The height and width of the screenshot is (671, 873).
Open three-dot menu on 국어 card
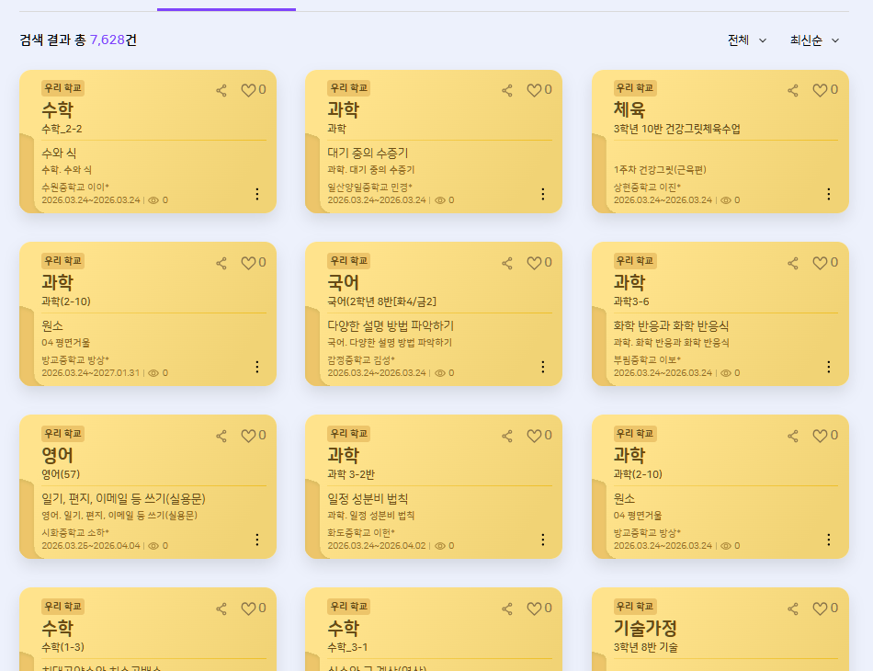[x=543, y=367]
